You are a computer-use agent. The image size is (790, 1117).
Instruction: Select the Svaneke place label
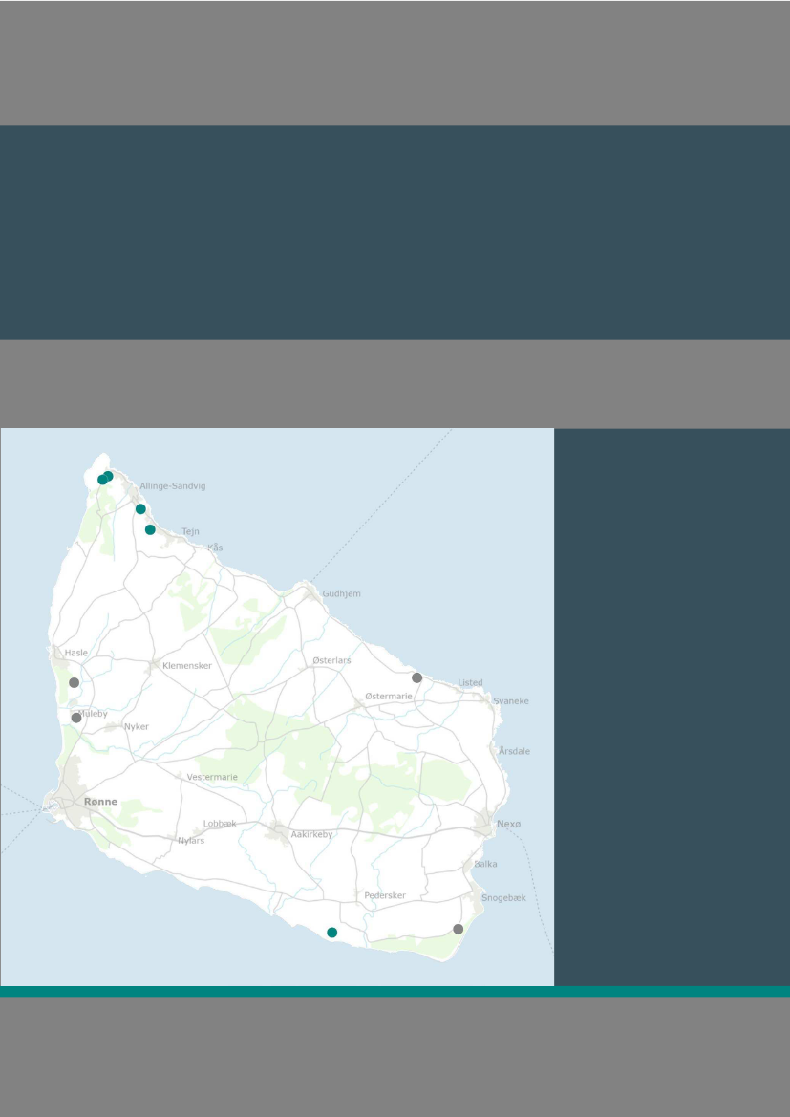click(x=510, y=701)
